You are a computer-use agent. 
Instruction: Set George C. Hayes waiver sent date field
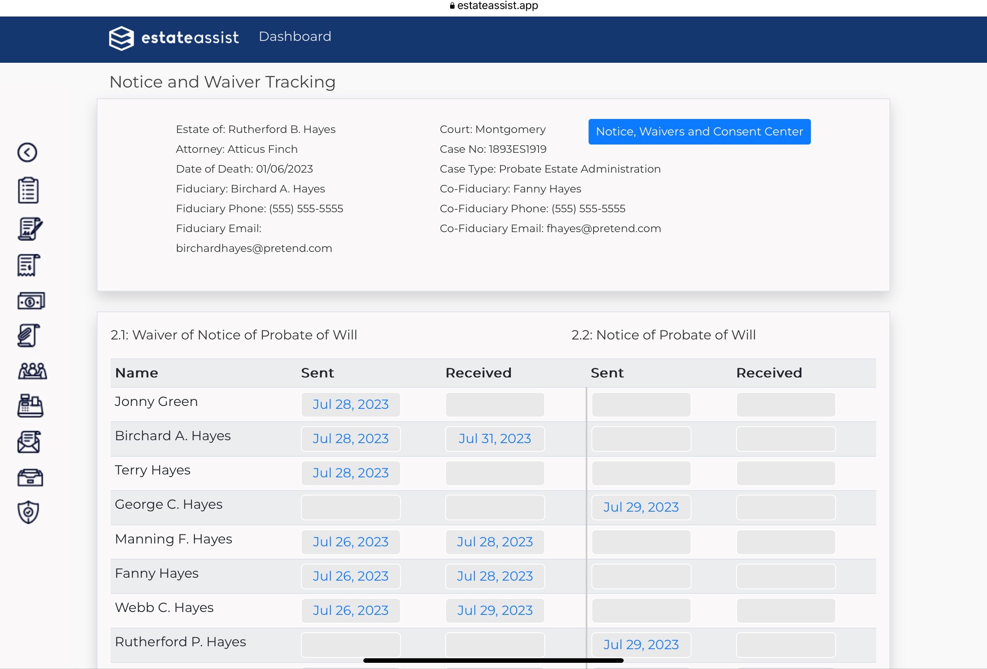350,508
